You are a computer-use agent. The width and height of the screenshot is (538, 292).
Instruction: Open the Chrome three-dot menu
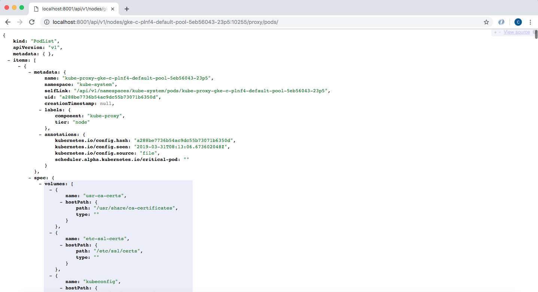531,22
